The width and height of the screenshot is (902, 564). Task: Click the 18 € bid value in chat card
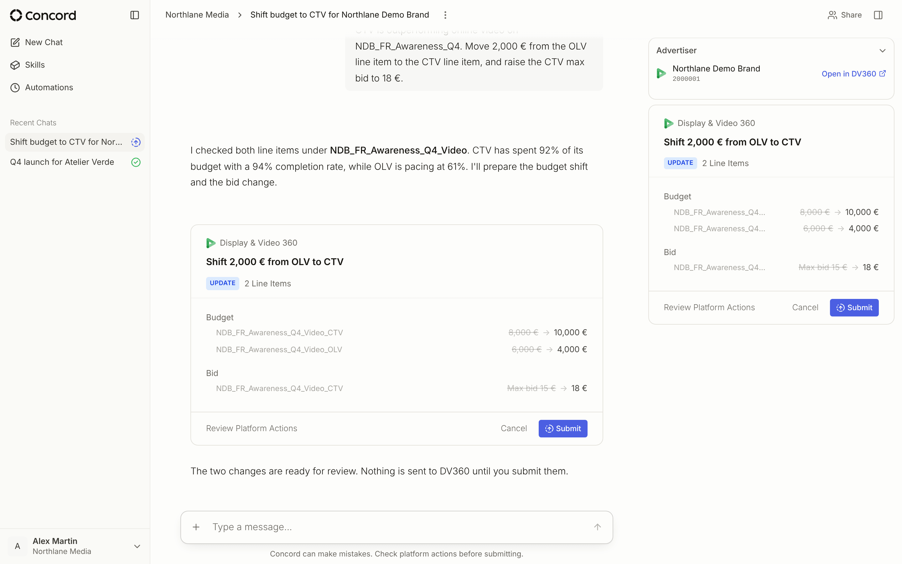point(579,388)
